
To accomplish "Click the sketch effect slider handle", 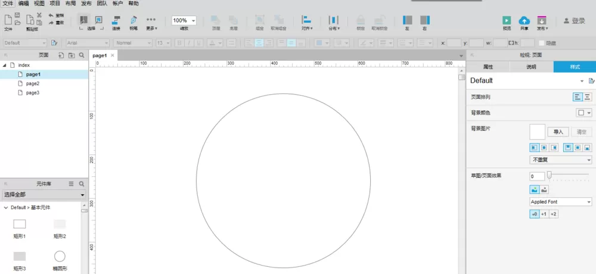I will point(550,175).
